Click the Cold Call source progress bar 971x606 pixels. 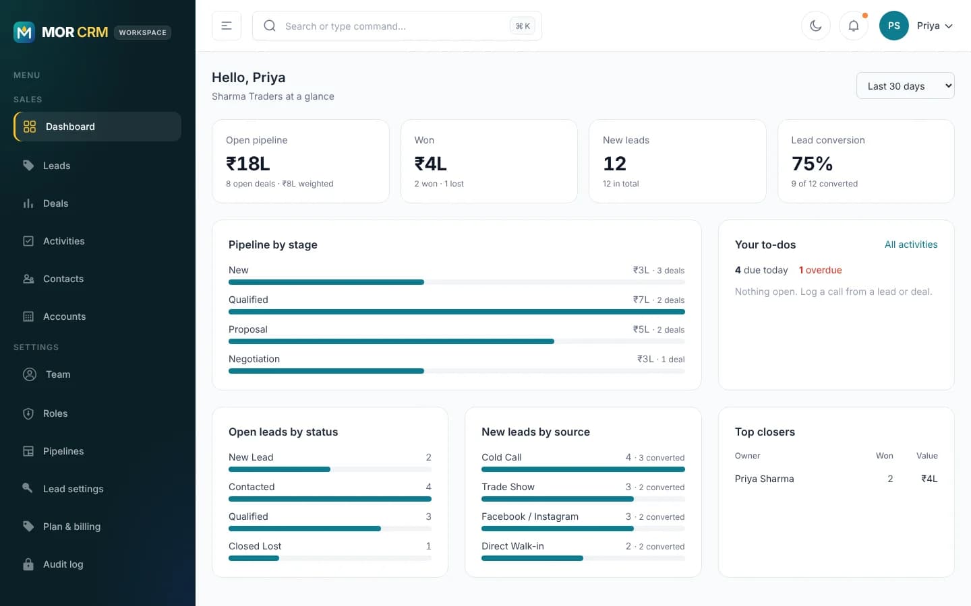click(583, 469)
